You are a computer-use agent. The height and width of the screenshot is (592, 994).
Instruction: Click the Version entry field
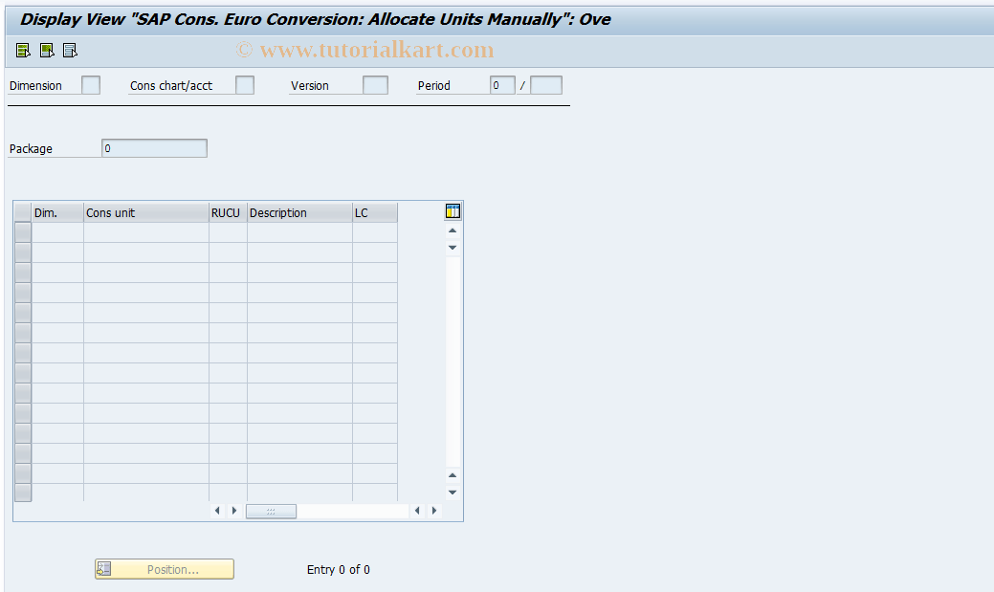[373, 84]
